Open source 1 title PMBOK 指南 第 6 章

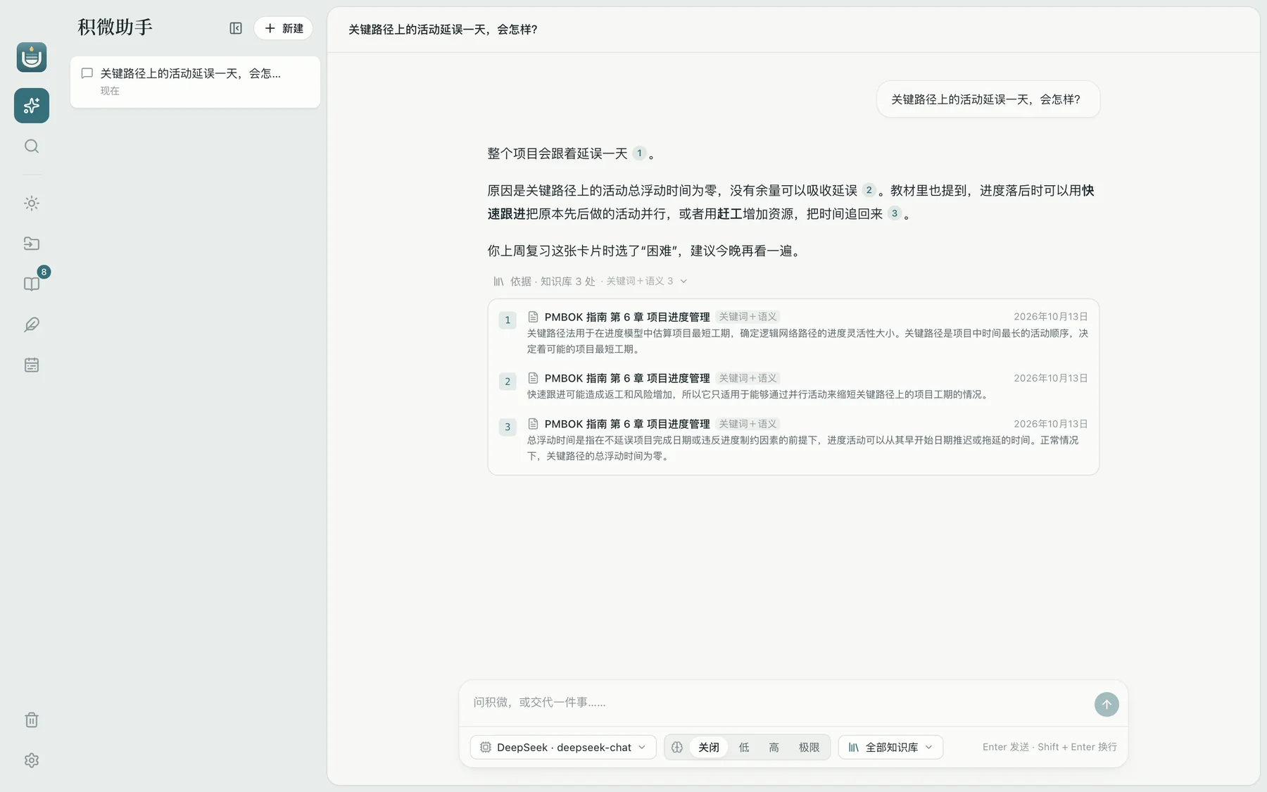627,317
